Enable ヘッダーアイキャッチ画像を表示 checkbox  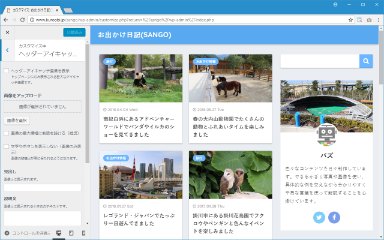6,71
